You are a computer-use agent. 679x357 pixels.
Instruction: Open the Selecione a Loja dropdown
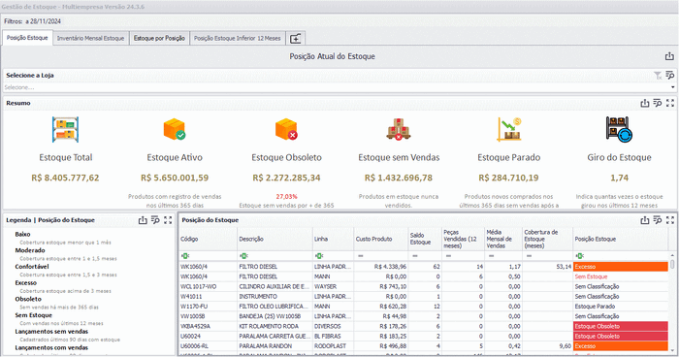click(x=672, y=87)
